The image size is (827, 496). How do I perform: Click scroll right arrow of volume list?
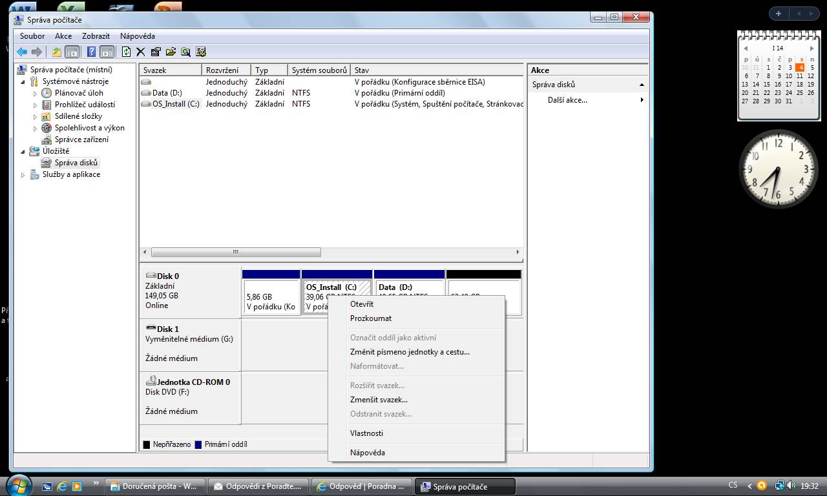[x=518, y=252]
